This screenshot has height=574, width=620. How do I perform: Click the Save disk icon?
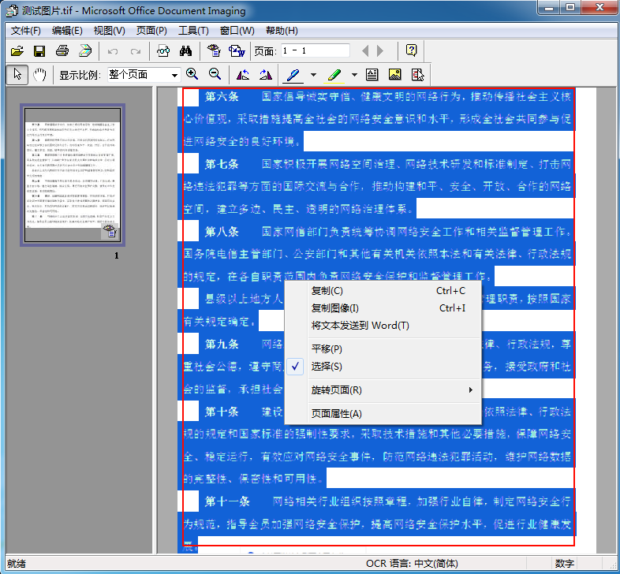pyautogui.click(x=39, y=51)
